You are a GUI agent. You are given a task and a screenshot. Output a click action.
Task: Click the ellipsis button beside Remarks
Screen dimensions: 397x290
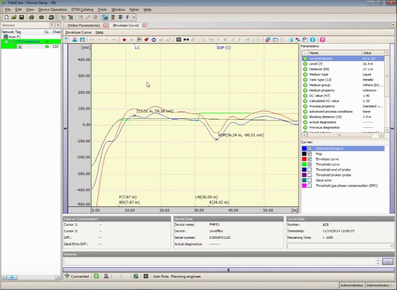[388, 261]
